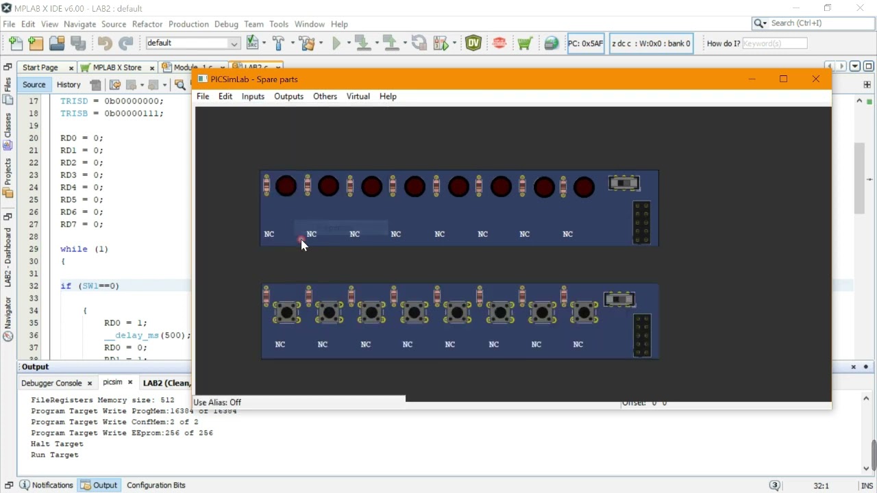
Task: Open the DV Data Visualizer icon
Action: [473, 43]
